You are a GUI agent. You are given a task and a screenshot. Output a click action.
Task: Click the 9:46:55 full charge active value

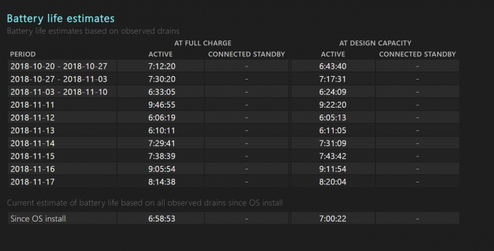(x=162, y=105)
